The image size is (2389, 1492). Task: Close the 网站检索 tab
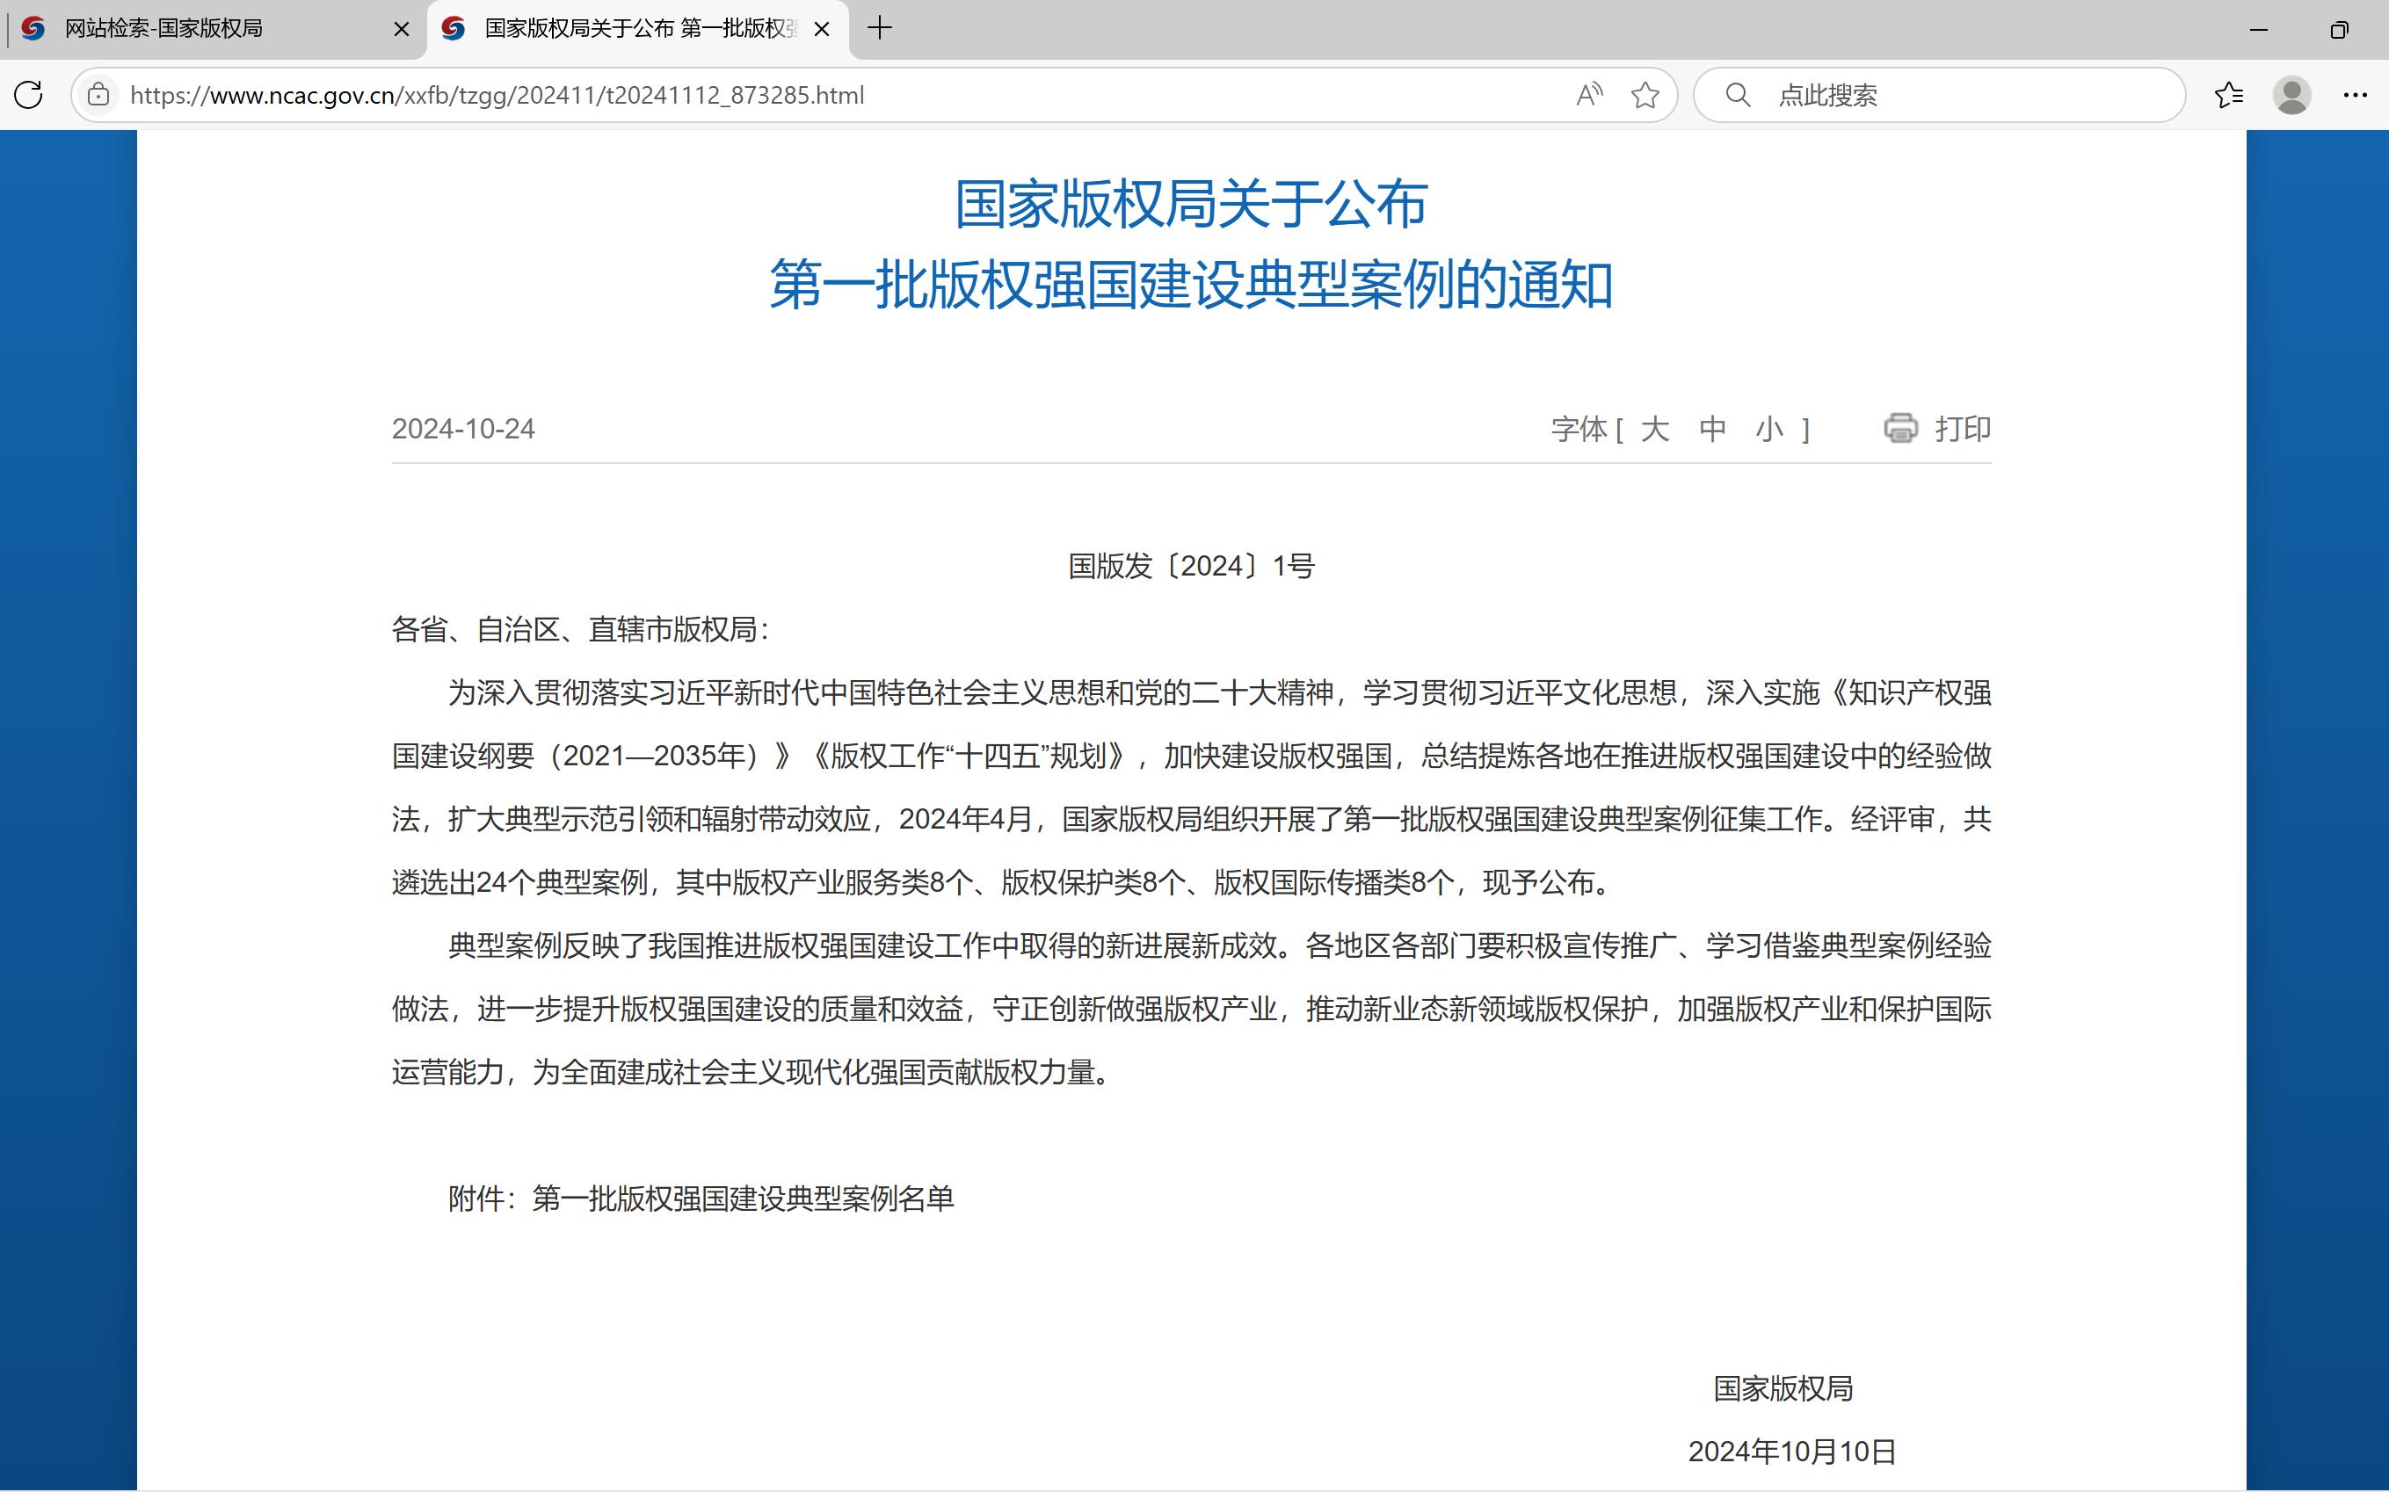point(402,30)
